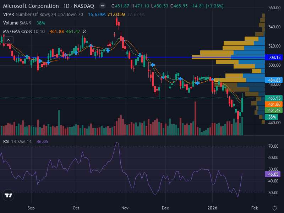
Task: Click the Volume SMA value 38M in legend
Action: coord(41,23)
